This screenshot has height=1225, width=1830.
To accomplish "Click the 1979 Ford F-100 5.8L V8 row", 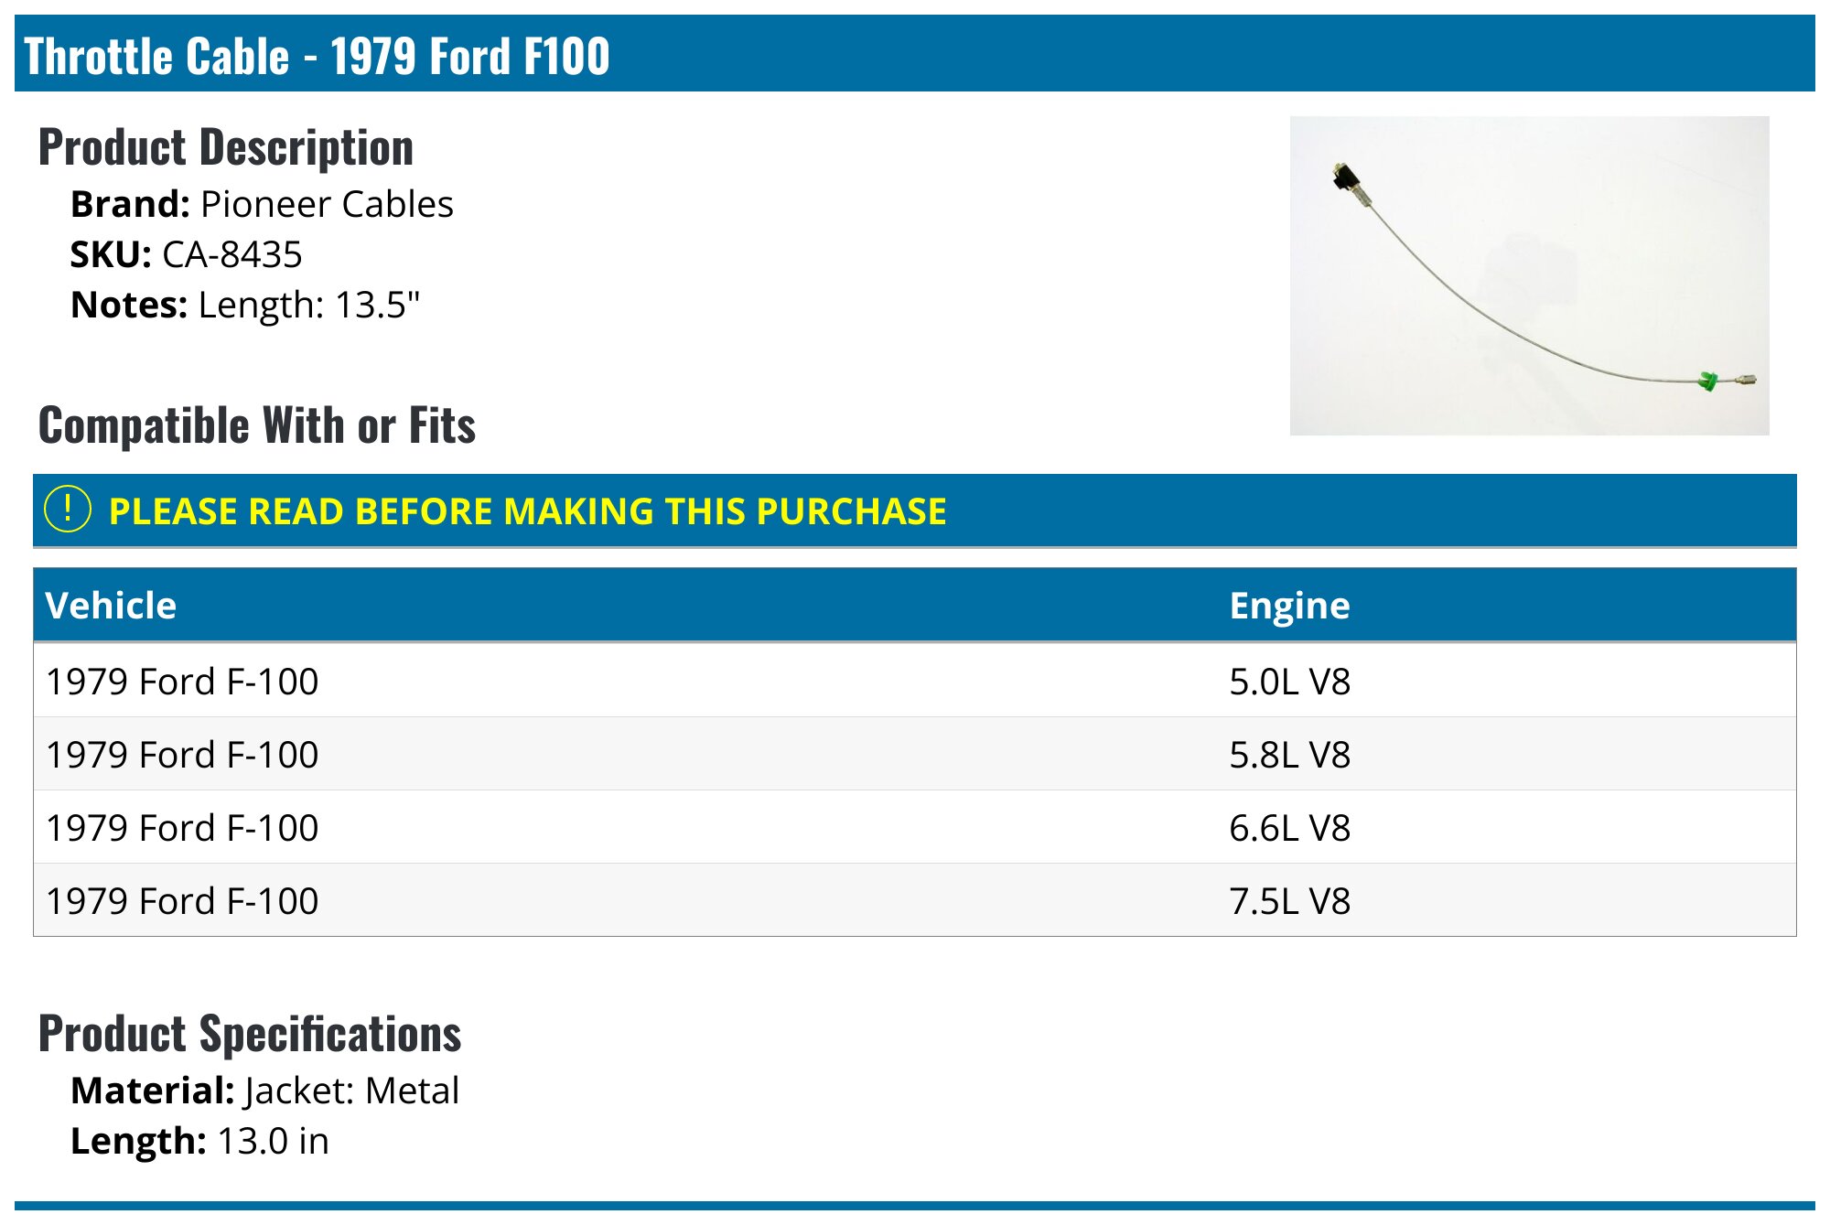I will tap(915, 754).
